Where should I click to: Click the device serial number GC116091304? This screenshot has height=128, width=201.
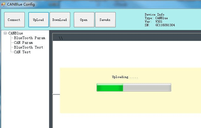click(165, 25)
